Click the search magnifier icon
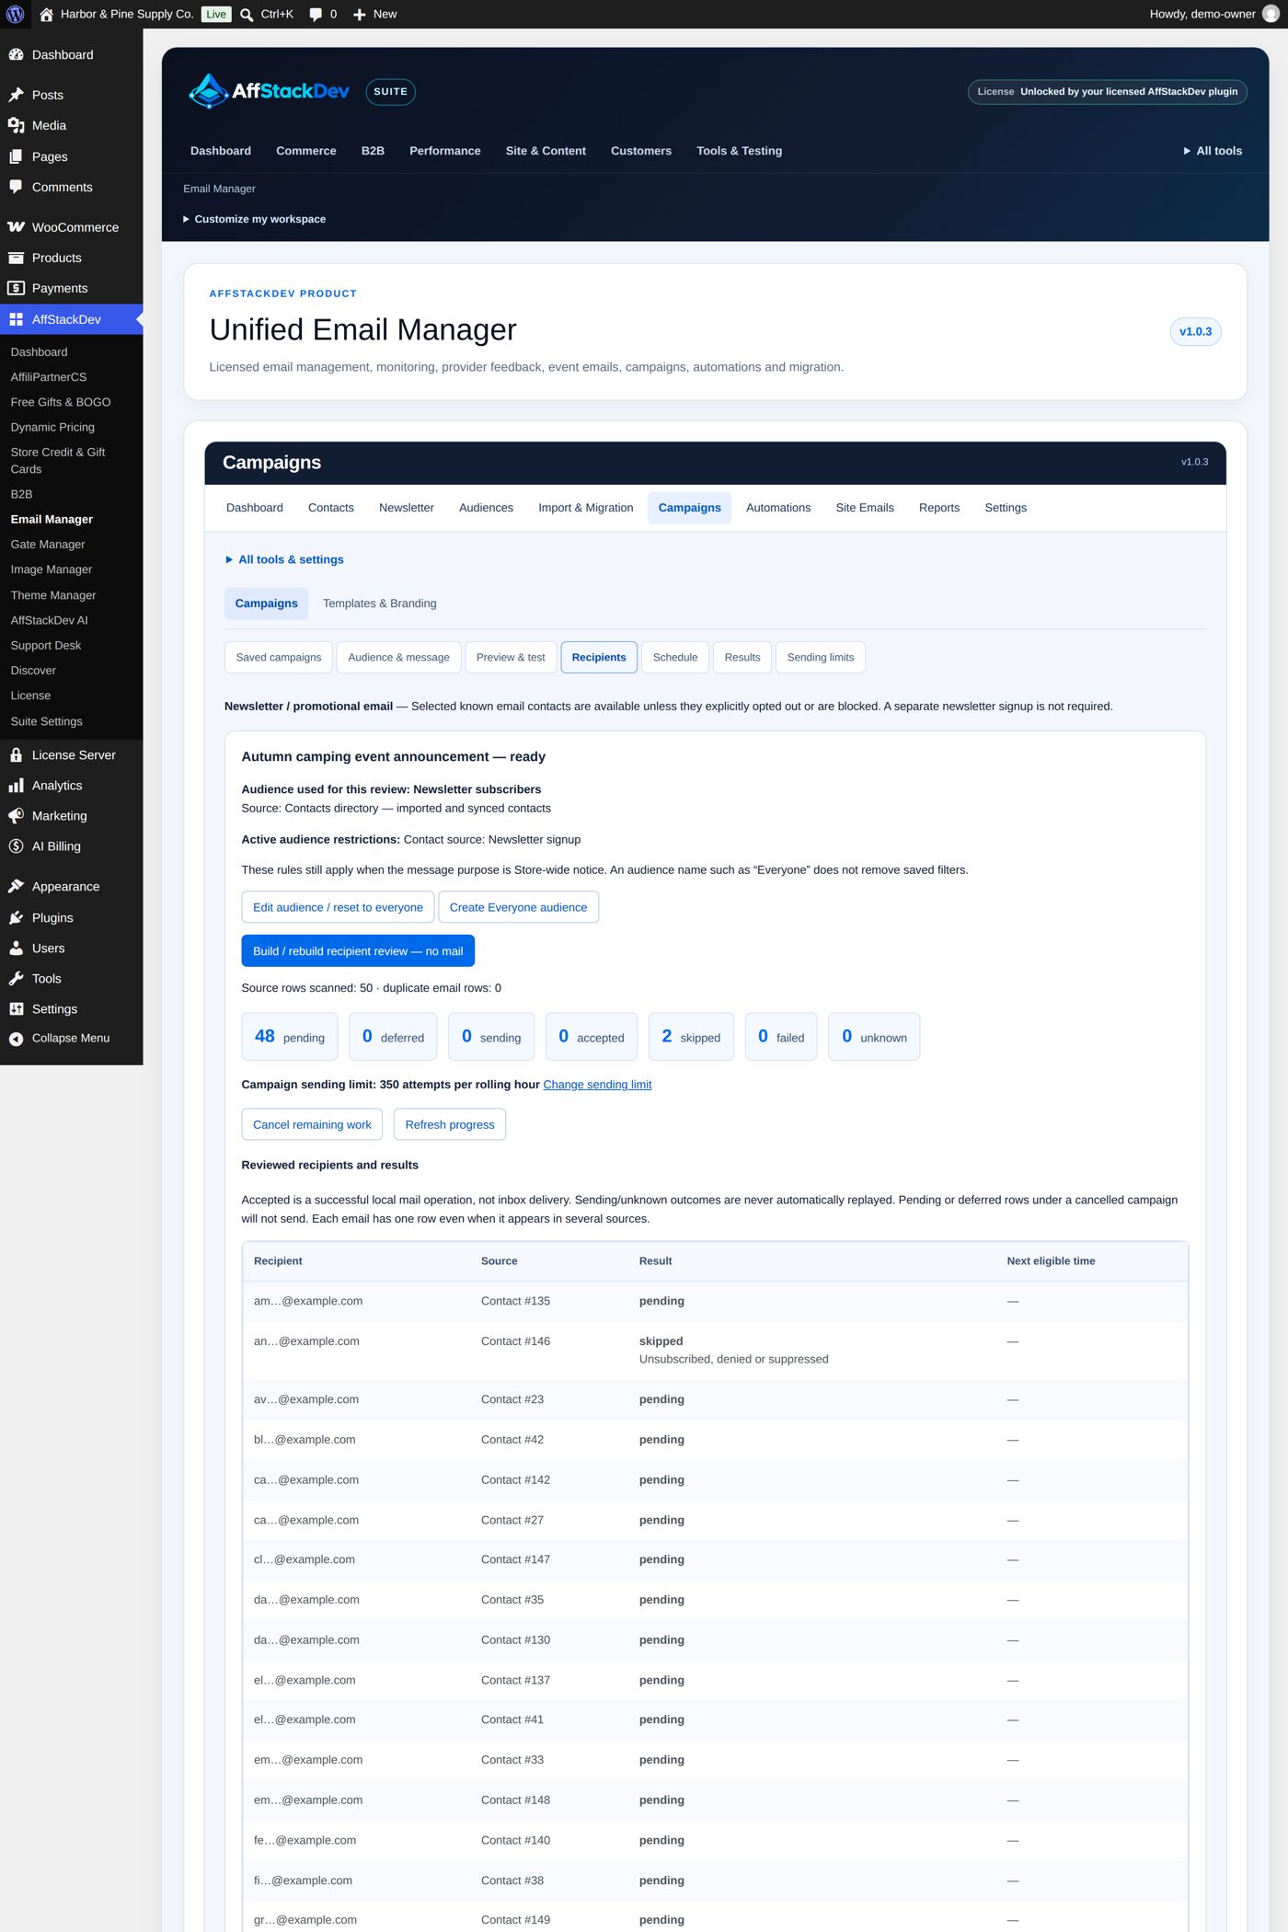This screenshot has width=1288, height=1932. [247, 15]
